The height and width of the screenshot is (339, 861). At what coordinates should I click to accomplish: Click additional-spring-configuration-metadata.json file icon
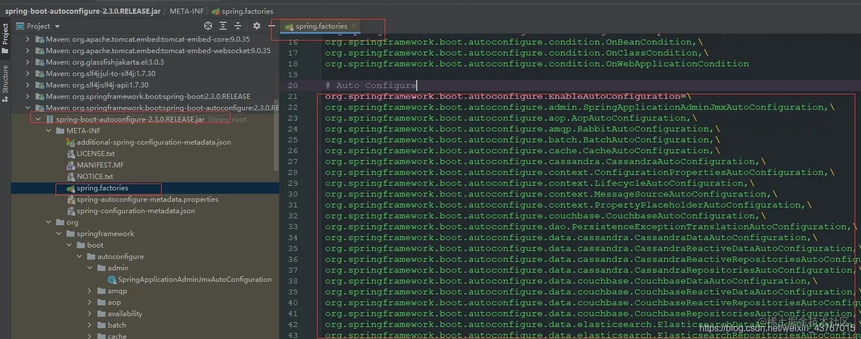pyautogui.click(x=71, y=142)
